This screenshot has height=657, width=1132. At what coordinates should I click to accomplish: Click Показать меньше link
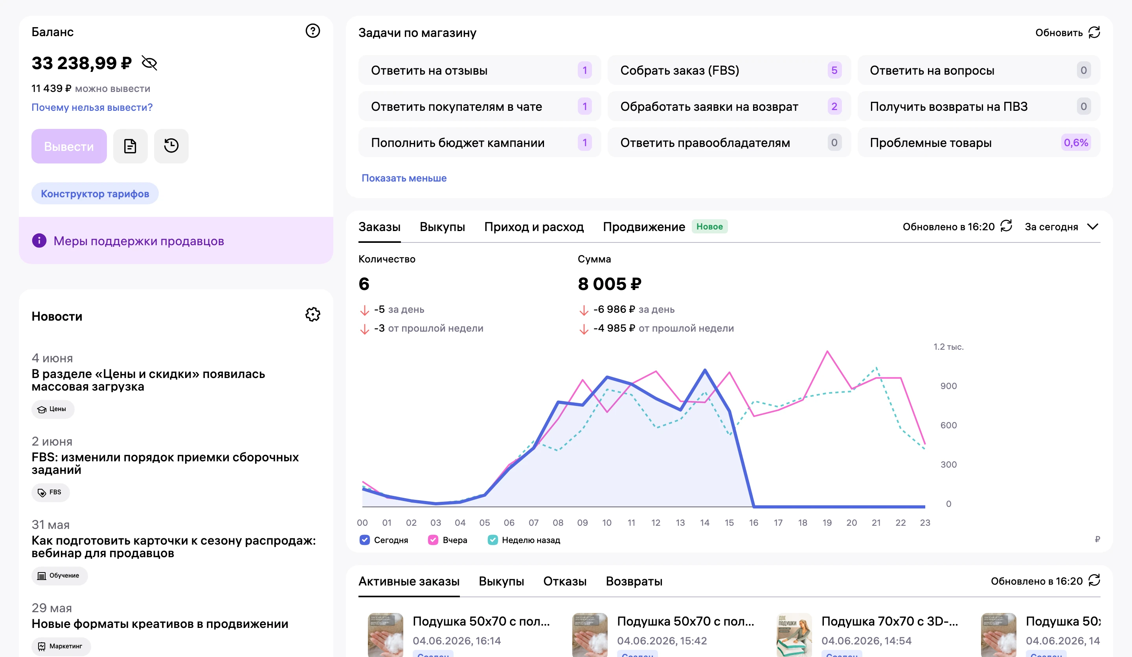click(x=404, y=178)
